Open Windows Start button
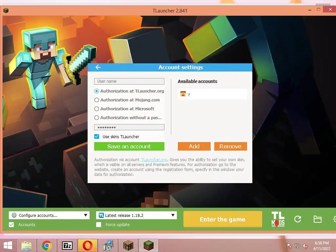The width and height of the screenshot is (336, 252). coord(8,245)
